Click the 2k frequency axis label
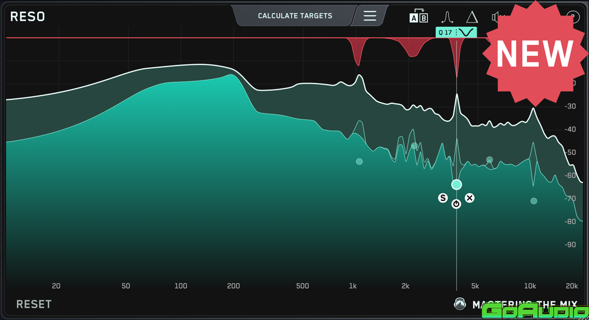Image resolution: width=589 pixels, height=320 pixels. [x=405, y=286]
